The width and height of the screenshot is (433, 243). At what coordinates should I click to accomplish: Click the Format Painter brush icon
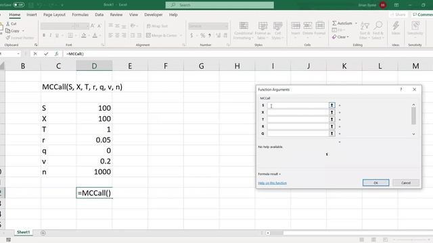[x=7, y=38]
